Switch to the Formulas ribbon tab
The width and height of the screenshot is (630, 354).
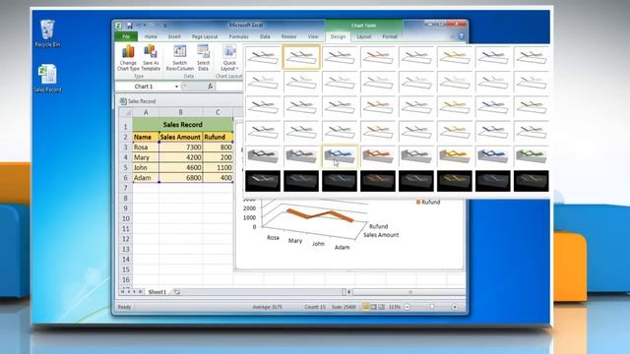(x=238, y=36)
